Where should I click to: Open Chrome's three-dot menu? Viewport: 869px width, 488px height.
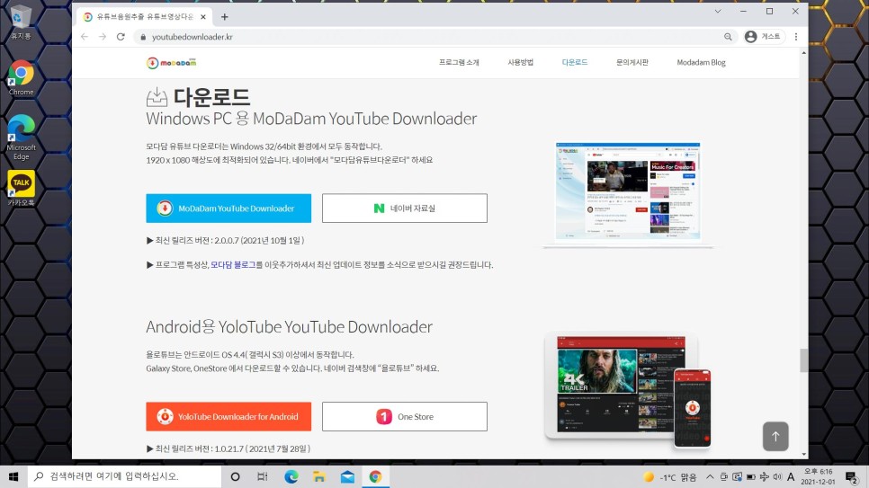(796, 37)
